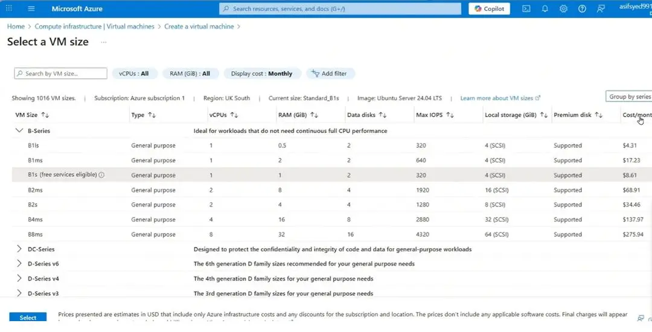Click the 4320 Max IOPS value

coord(422,234)
